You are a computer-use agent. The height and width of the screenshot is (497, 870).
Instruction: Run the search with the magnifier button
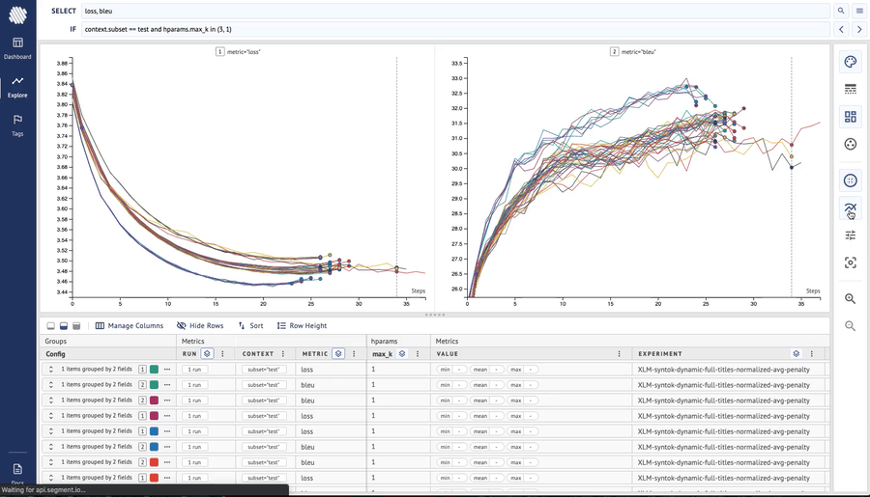pos(841,11)
